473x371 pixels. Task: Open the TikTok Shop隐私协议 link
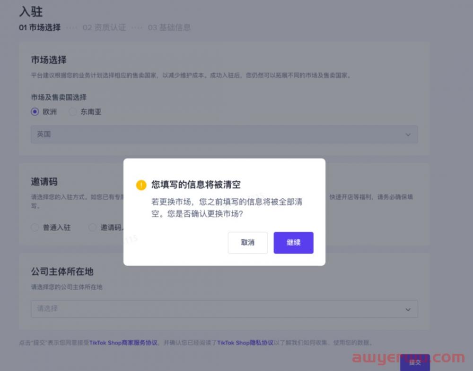(245, 343)
